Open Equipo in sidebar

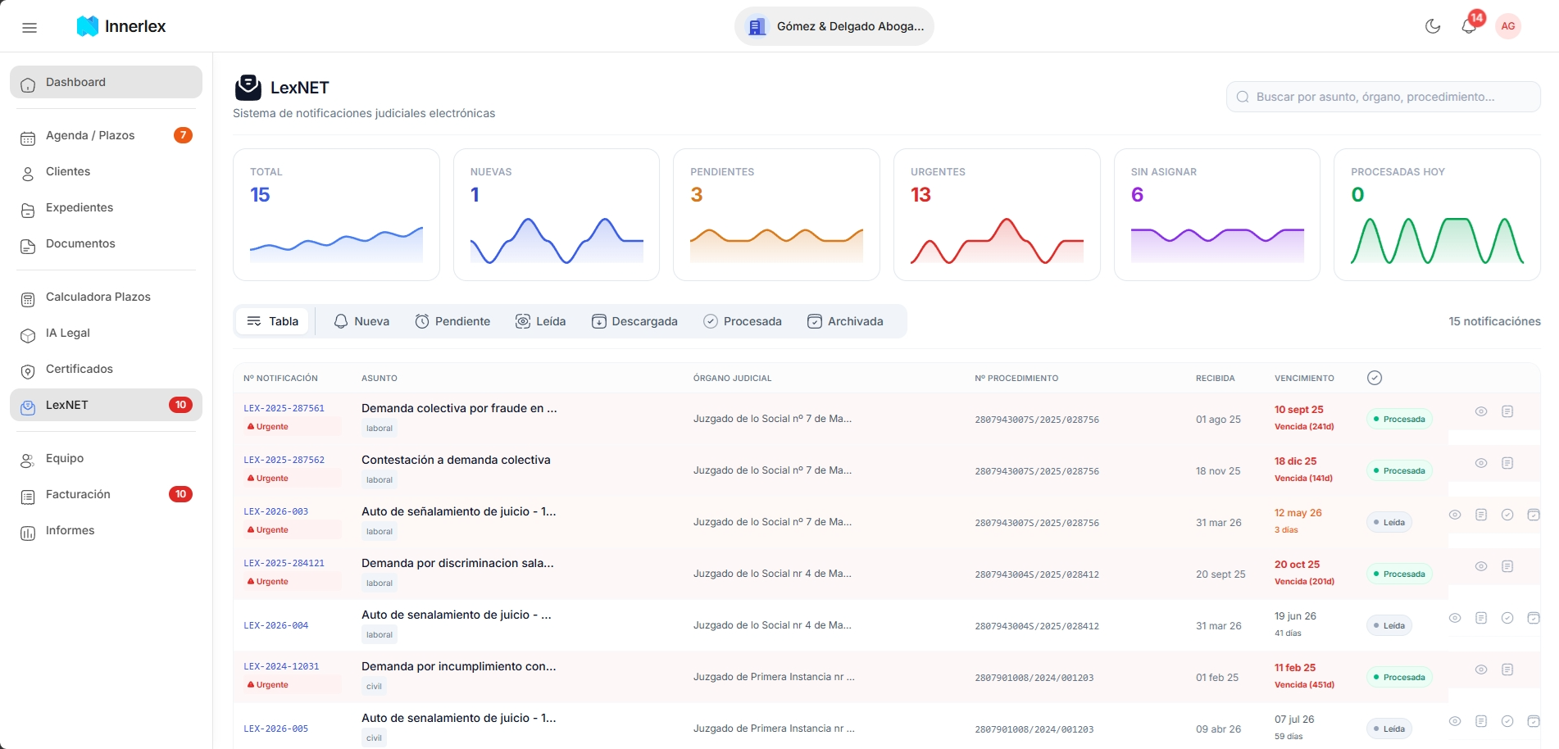106,458
